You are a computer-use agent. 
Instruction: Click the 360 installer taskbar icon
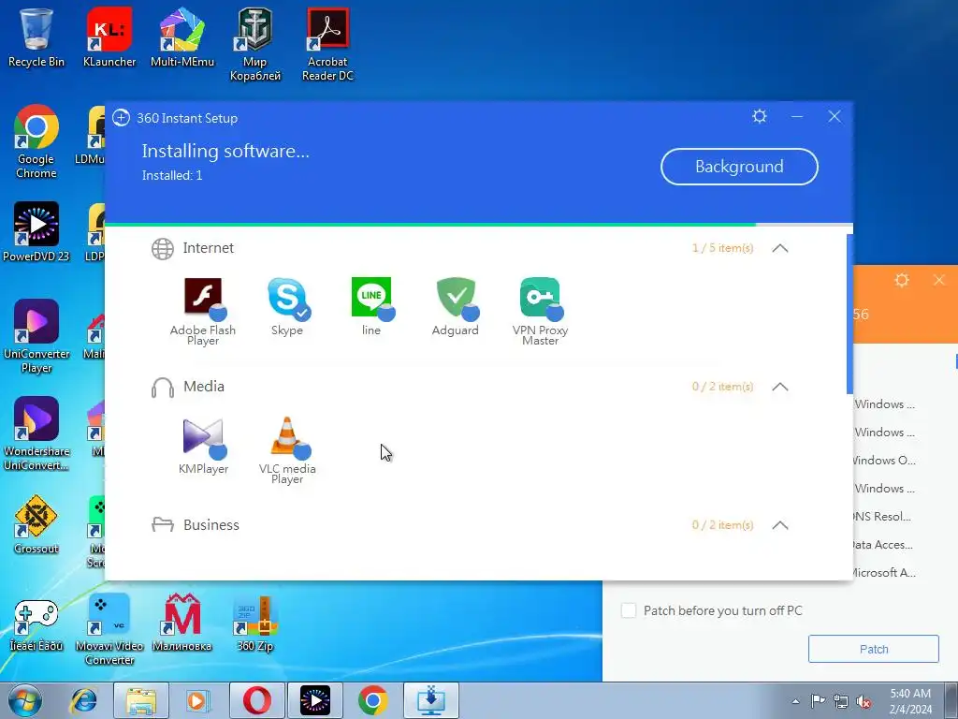pyautogui.click(x=430, y=700)
